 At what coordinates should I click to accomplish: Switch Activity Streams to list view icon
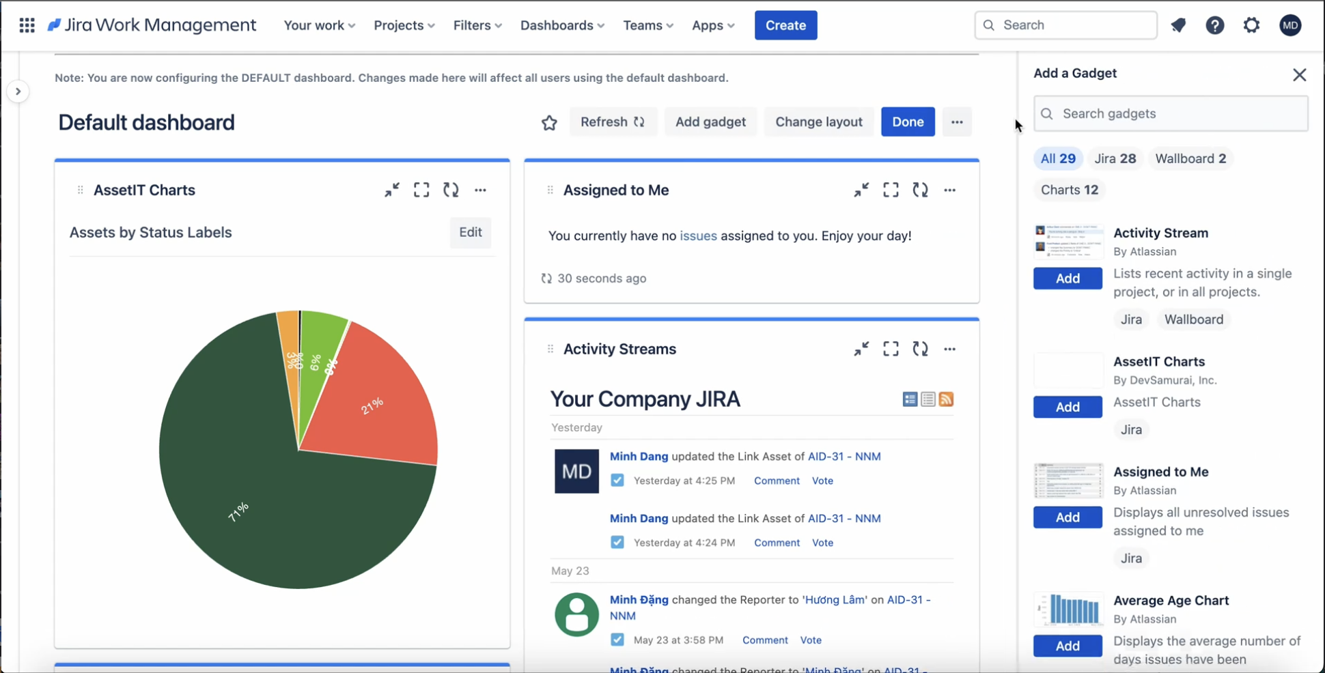pos(927,399)
